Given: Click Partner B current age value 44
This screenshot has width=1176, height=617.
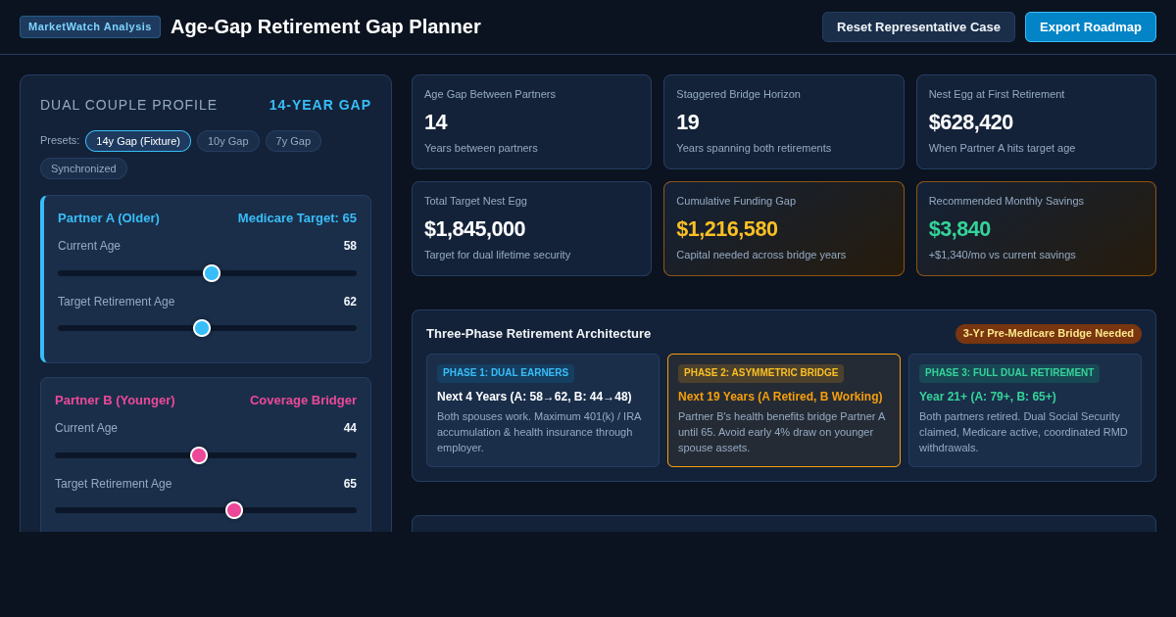Looking at the screenshot, I should [x=350, y=428].
